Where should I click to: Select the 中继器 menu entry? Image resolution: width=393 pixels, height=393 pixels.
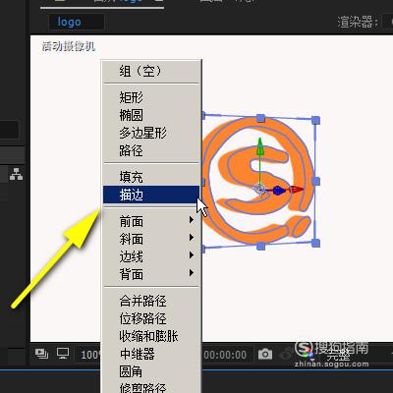[151, 354]
